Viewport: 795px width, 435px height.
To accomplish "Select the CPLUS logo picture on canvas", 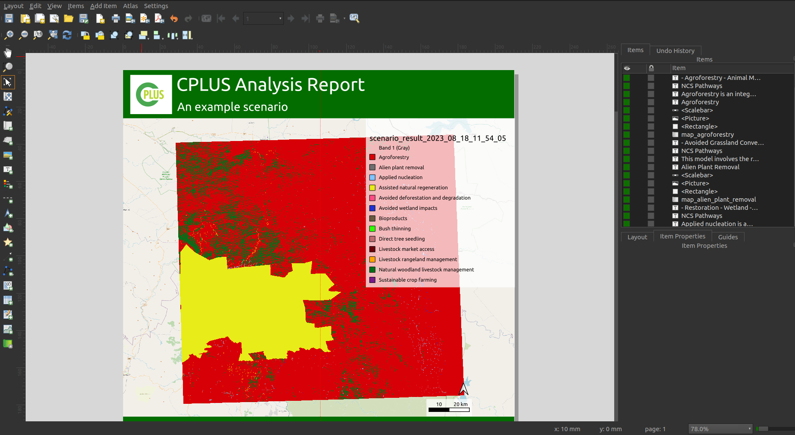I will point(151,94).
